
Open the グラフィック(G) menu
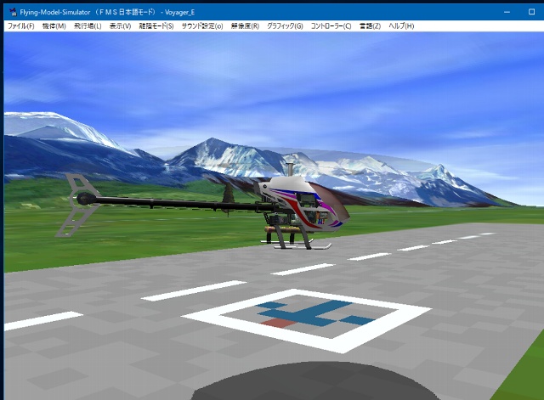[285, 26]
